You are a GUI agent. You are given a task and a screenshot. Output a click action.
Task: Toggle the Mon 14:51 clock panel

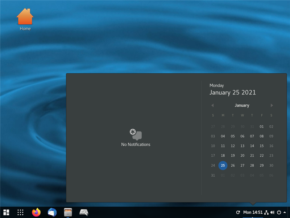[x=253, y=212]
